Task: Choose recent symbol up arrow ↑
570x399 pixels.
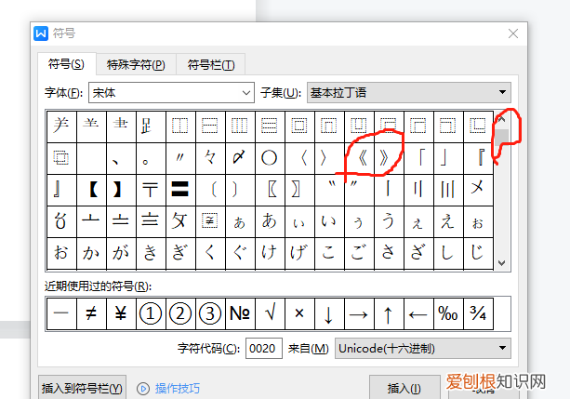Action: [390, 313]
